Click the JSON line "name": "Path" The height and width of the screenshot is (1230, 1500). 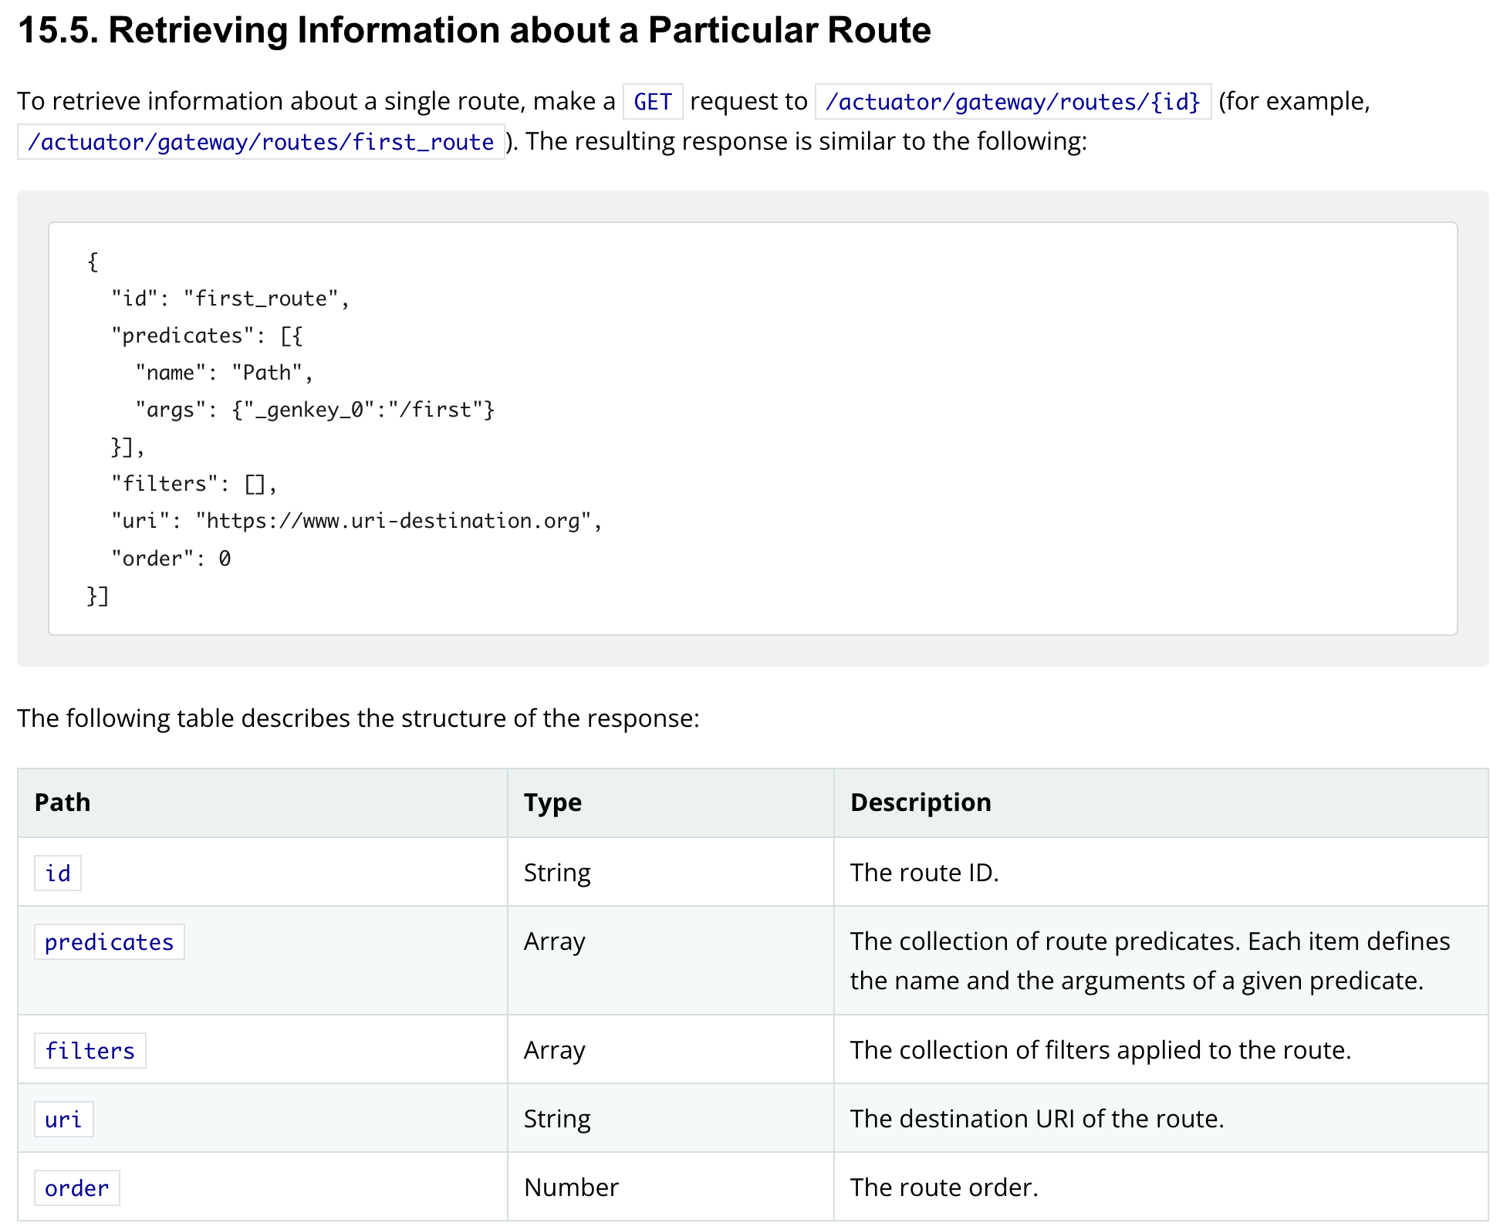pos(225,373)
